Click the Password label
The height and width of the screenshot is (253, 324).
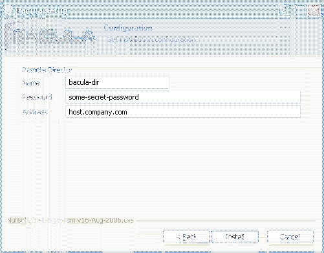tap(37, 97)
